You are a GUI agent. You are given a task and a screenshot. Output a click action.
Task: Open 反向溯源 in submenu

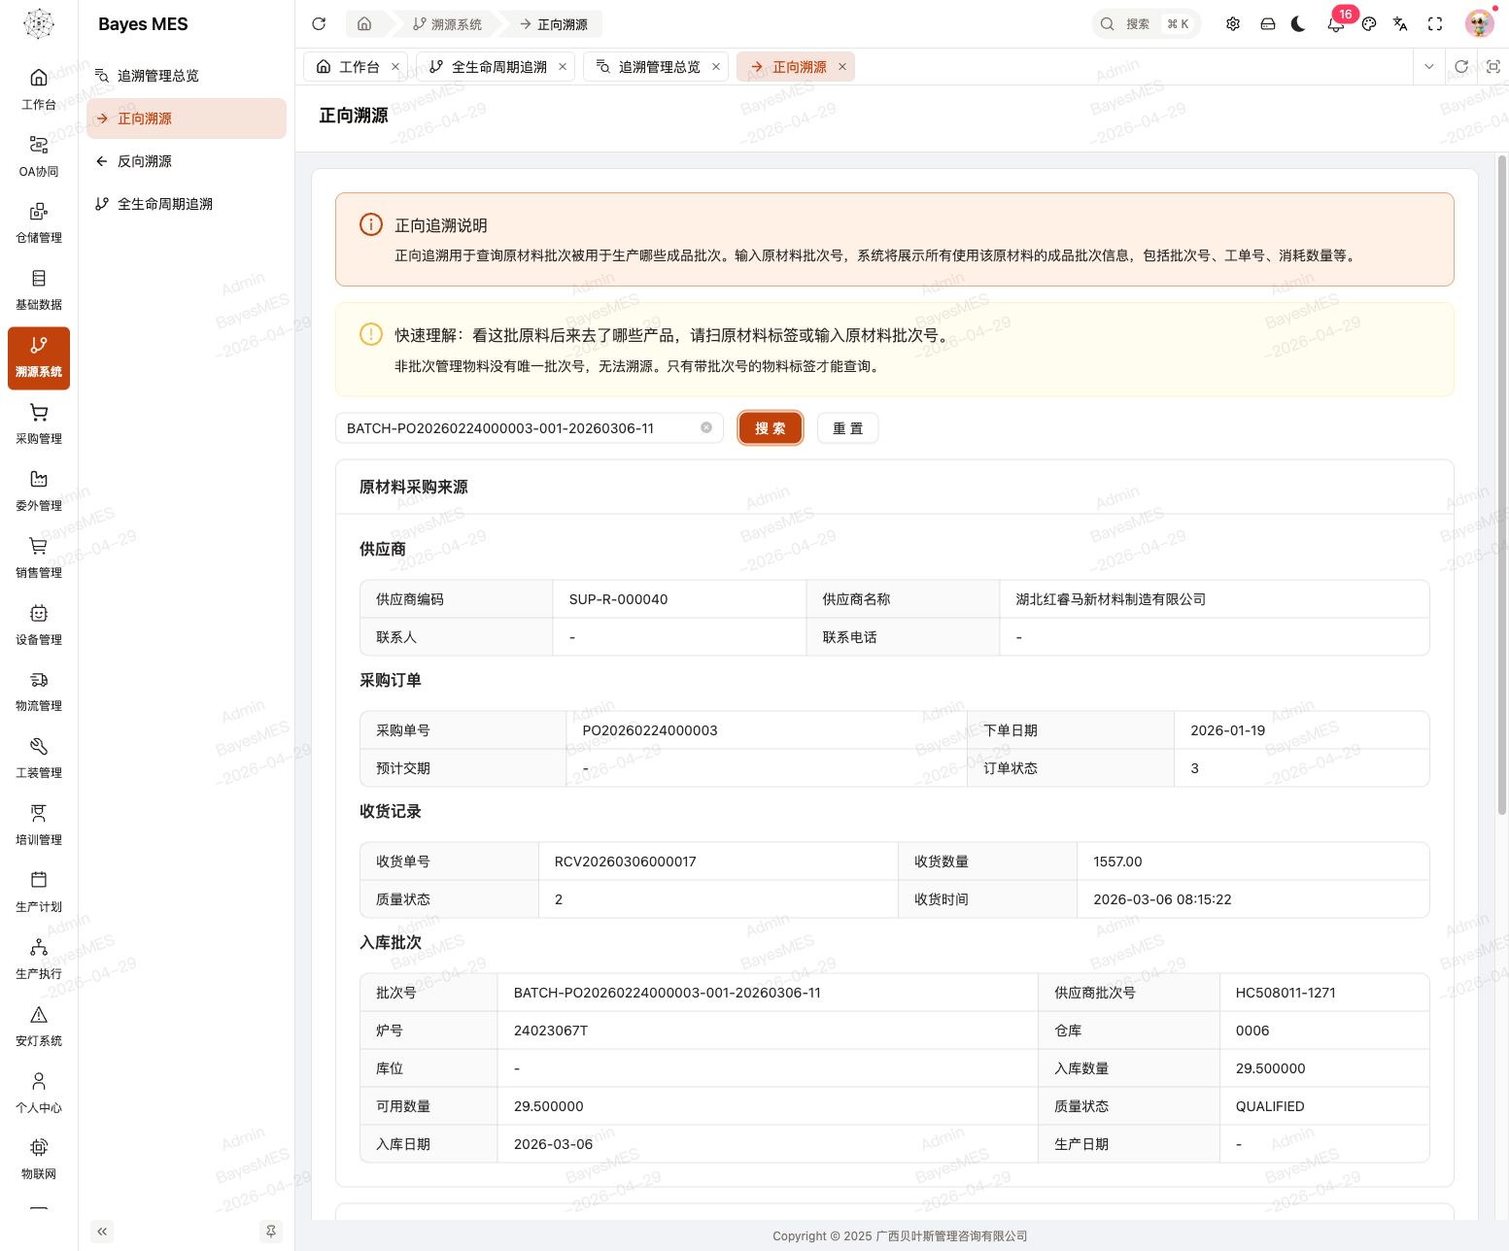(187, 161)
